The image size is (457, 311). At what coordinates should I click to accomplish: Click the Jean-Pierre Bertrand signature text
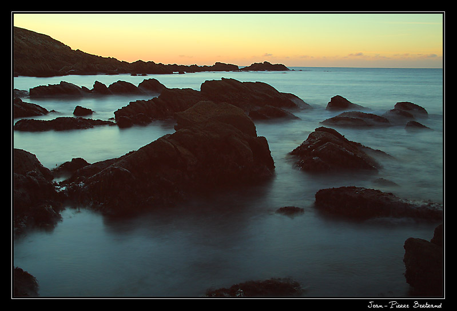(x=404, y=305)
